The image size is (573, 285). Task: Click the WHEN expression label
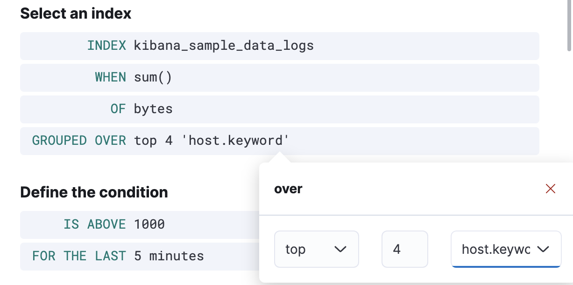click(x=110, y=77)
